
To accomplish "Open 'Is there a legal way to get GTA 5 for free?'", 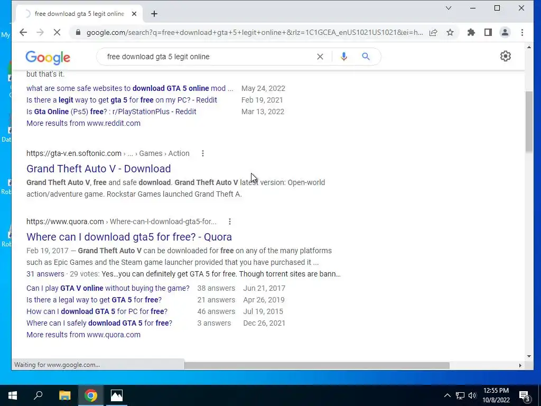I will click(x=94, y=300).
